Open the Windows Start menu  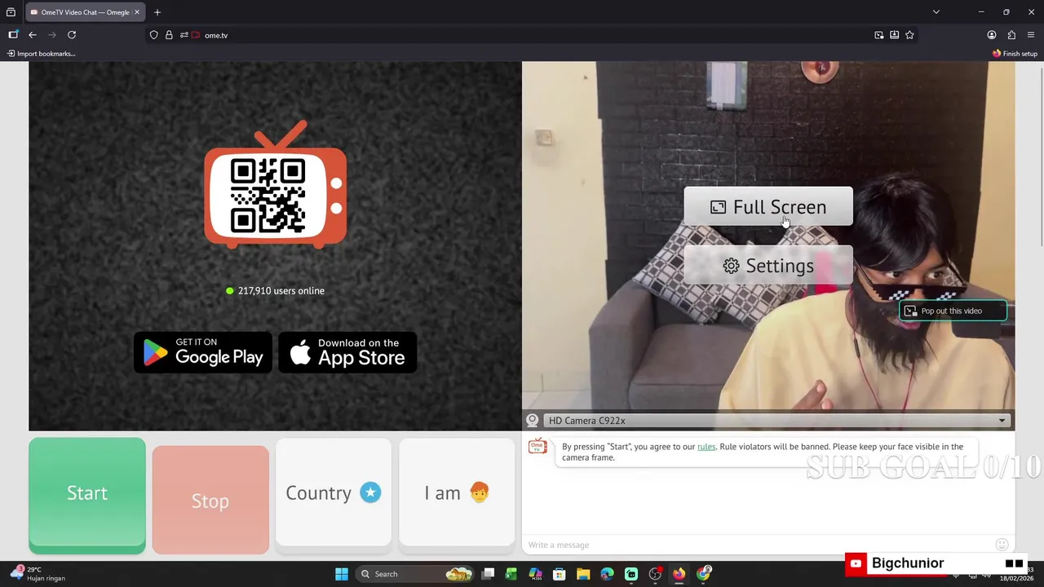(x=342, y=574)
